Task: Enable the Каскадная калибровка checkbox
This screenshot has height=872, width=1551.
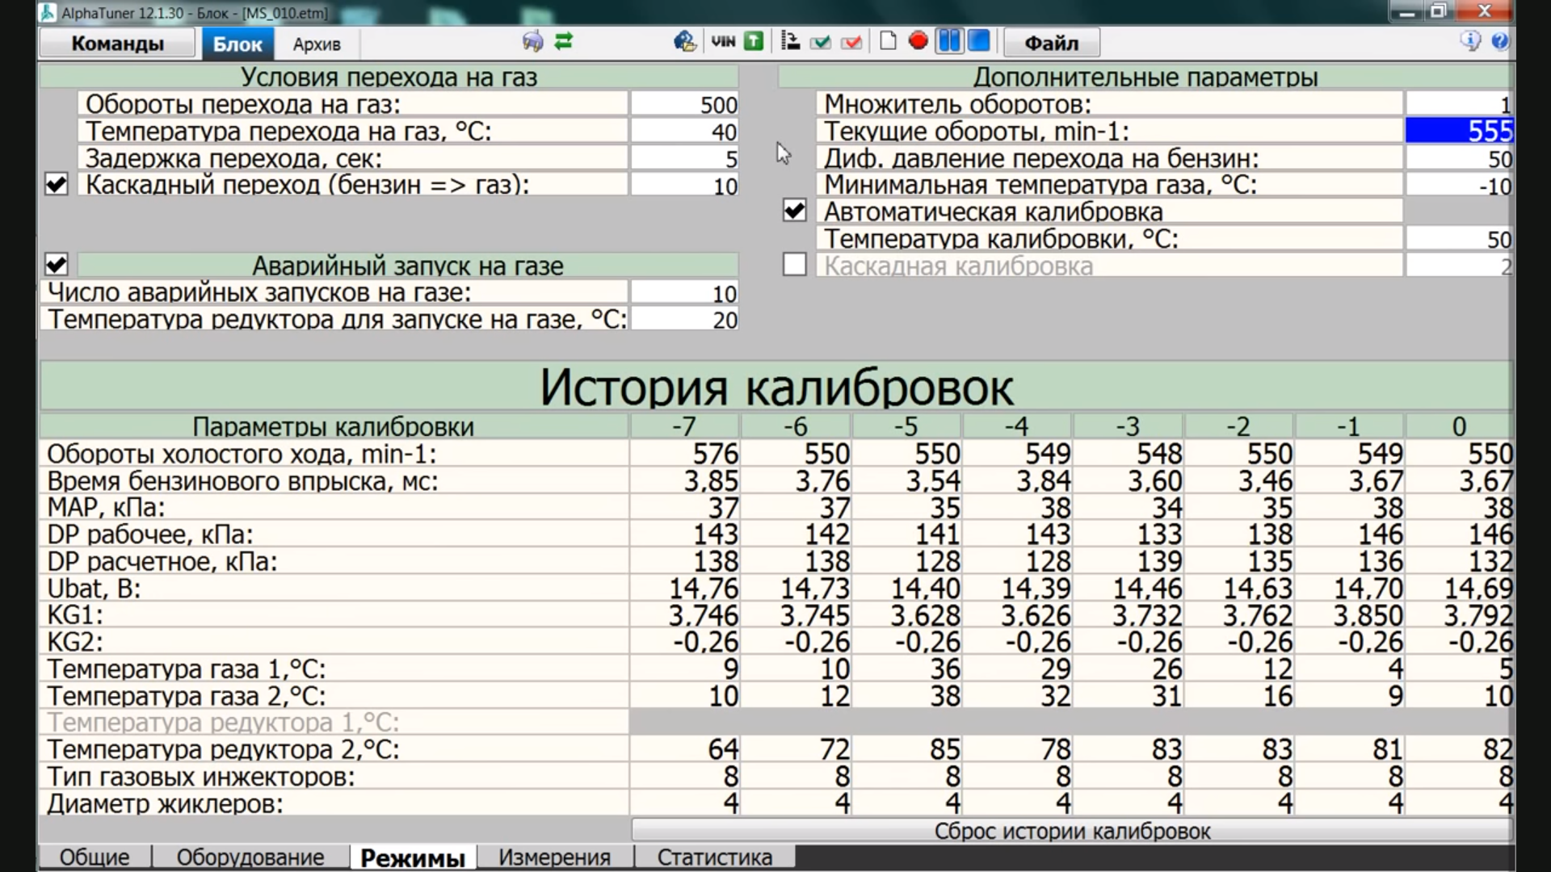Action: tap(794, 265)
